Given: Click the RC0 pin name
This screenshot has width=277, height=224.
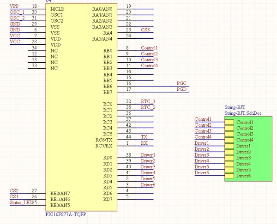Looking at the screenshot, I should [x=108, y=104].
